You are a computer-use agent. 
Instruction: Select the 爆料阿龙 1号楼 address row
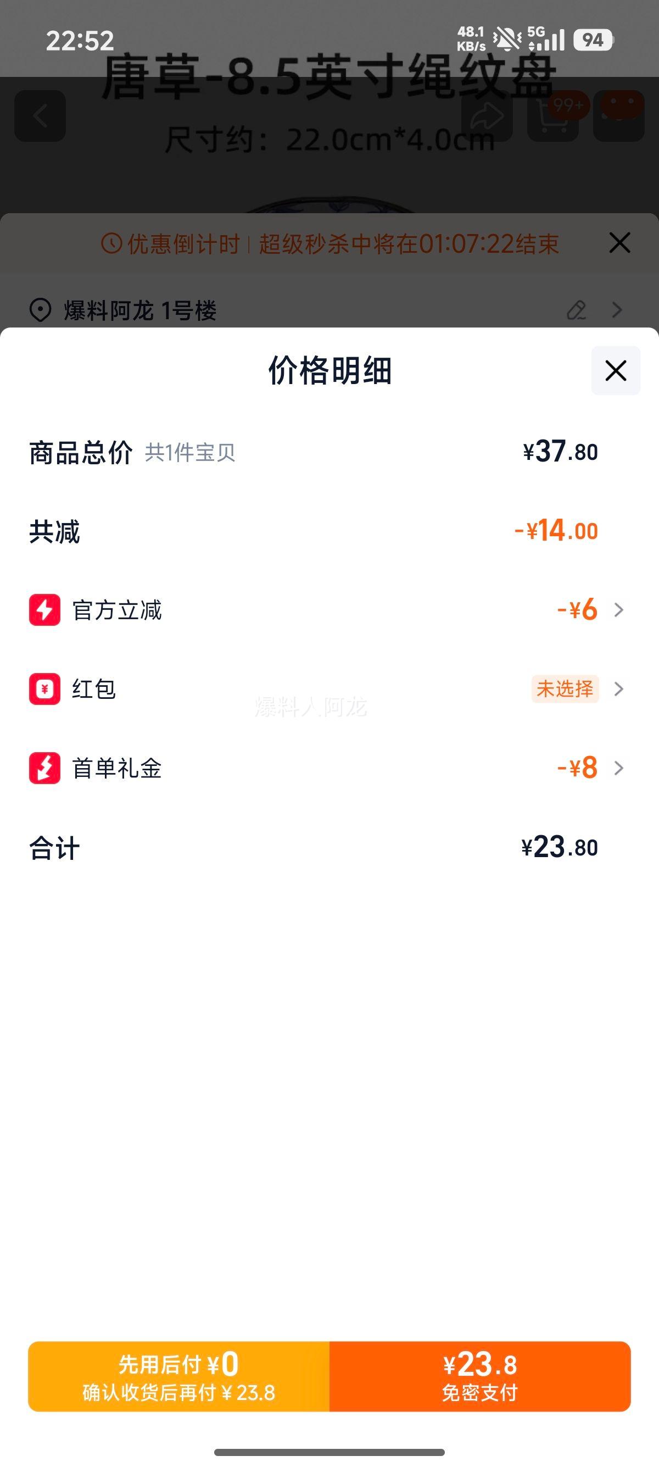[140, 311]
